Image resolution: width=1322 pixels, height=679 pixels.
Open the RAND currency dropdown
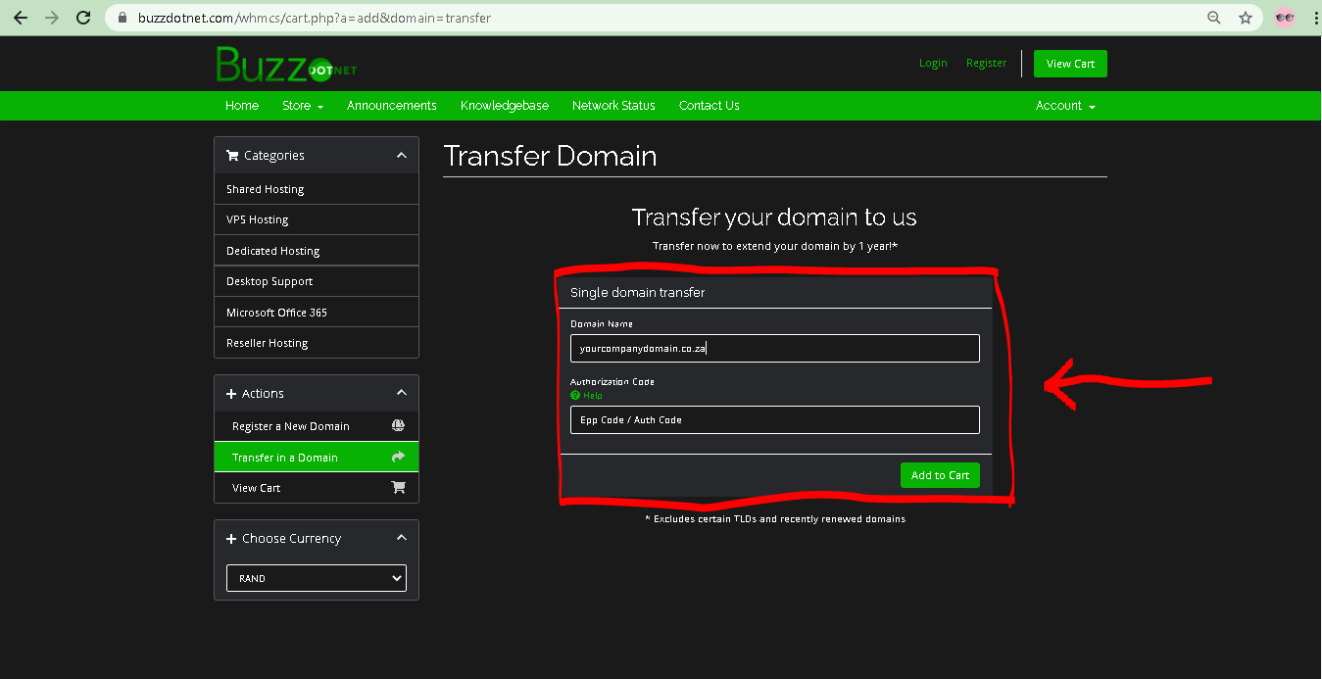tap(316, 578)
